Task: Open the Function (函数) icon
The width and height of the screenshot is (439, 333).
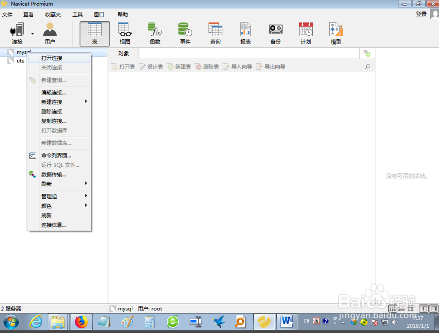Action: pyautogui.click(x=155, y=34)
